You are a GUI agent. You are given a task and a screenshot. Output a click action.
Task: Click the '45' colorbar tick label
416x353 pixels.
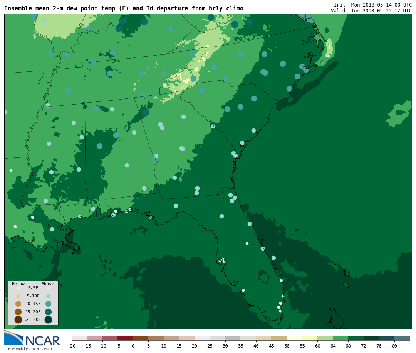click(272, 346)
